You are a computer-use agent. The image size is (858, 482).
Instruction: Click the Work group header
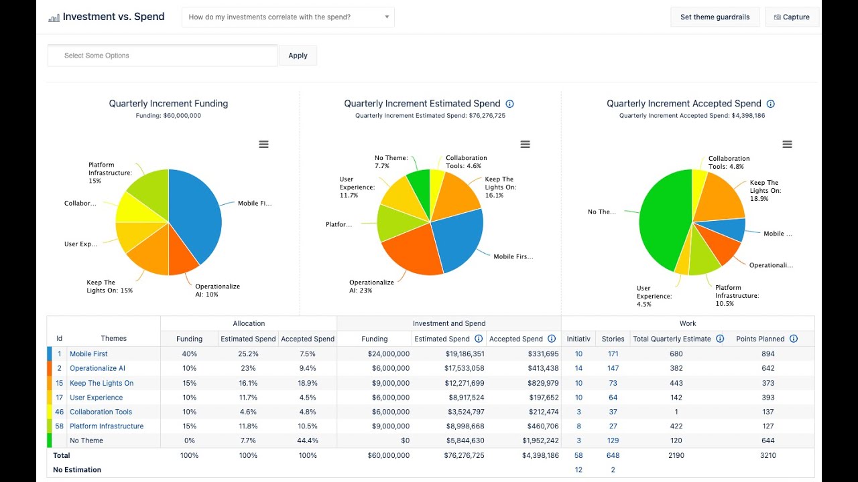point(688,323)
